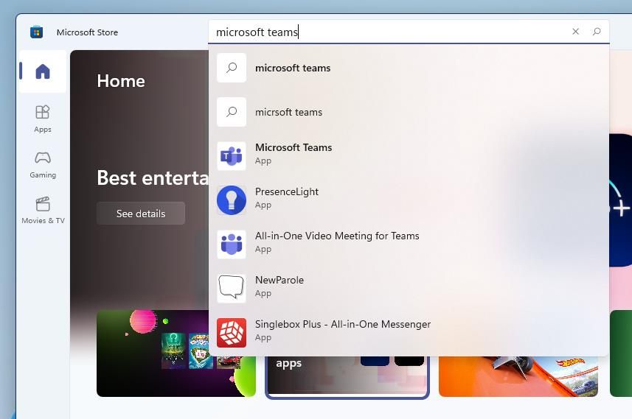The image size is (632, 419).
Task: Click the Singlebox Plus red cube icon
Action: (232, 332)
